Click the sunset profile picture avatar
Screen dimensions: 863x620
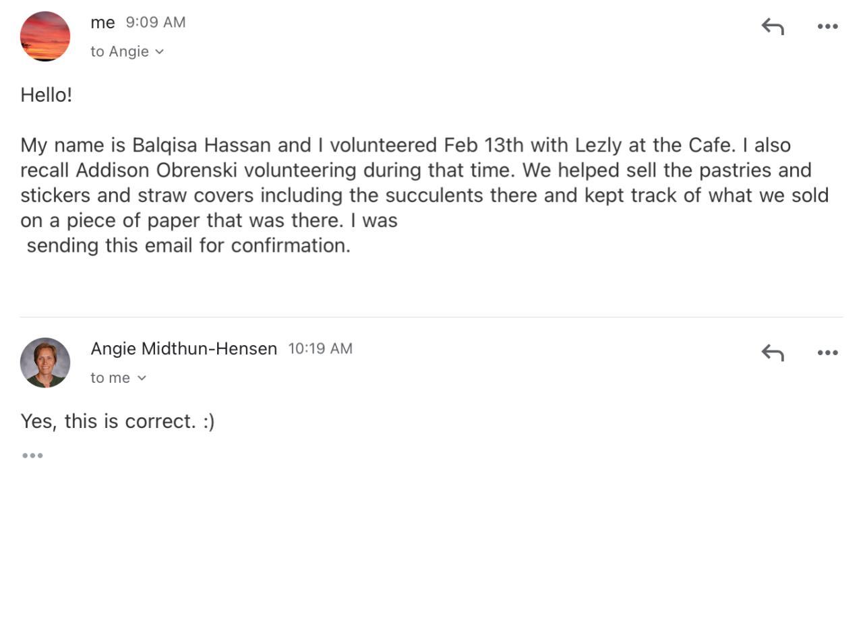coord(45,36)
